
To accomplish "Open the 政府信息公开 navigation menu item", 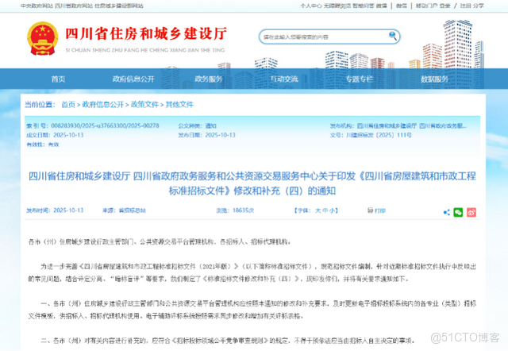I will pos(133,79).
